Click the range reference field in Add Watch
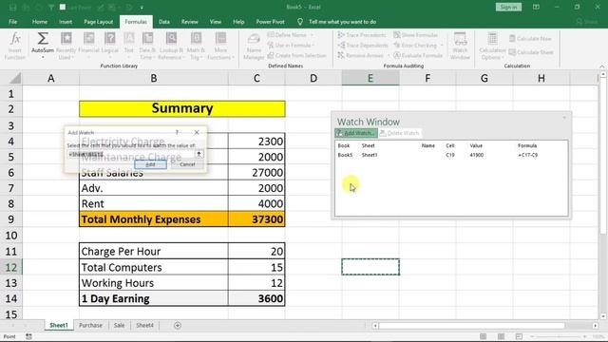The image size is (608, 342). [130, 154]
